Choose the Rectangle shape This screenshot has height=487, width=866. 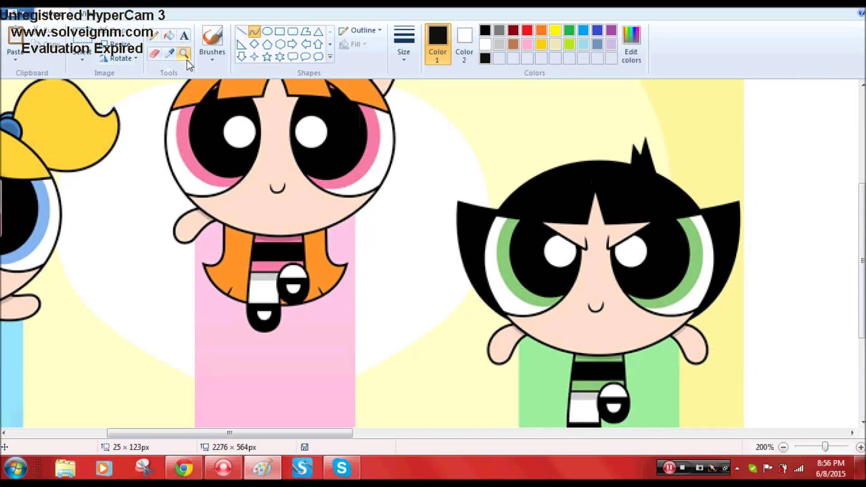(x=280, y=31)
